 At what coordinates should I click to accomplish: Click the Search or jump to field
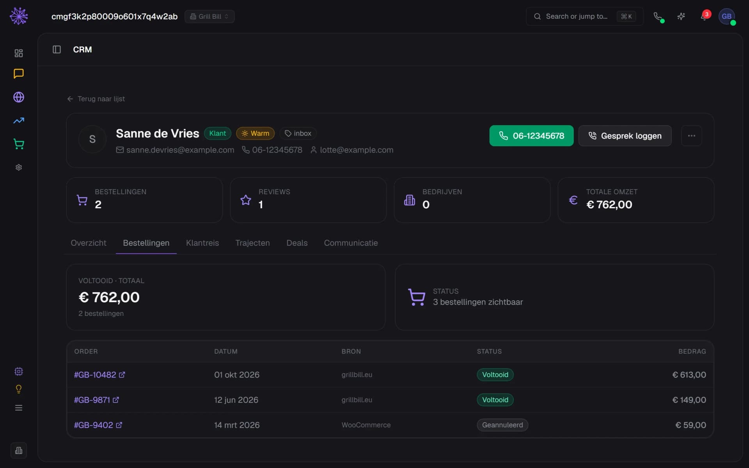click(584, 16)
